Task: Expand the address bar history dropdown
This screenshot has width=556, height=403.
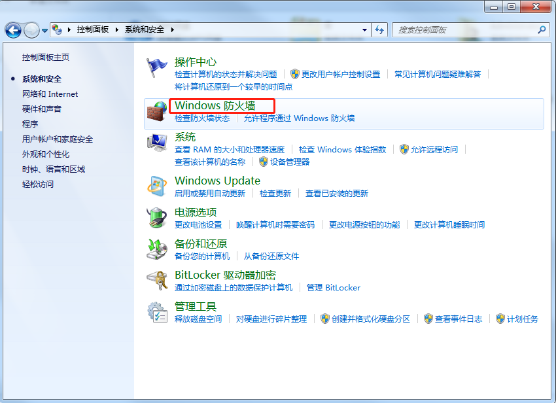Action: (364, 30)
